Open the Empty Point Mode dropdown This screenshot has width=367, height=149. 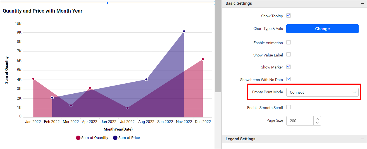tap(322, 92)
